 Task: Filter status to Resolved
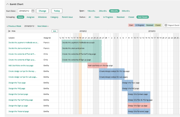[121, 17]
